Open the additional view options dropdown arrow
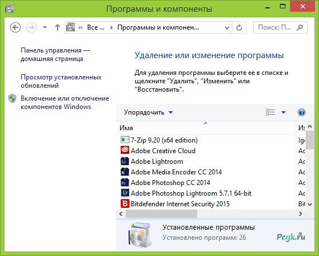The image size is (319, 256). [x=283, y=112]
